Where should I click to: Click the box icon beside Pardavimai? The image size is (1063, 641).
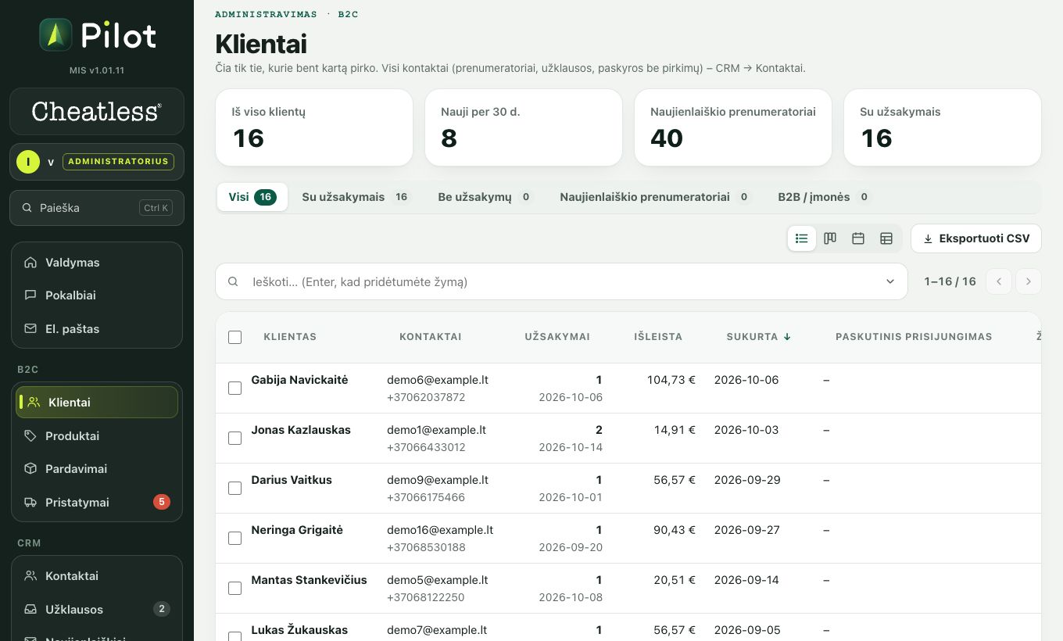point(30,469)
